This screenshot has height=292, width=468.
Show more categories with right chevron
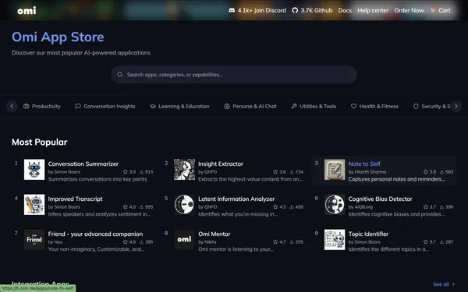tap(456, 107)
